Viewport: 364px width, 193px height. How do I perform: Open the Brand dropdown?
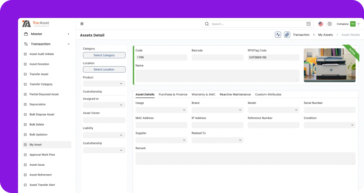pyautogui.click(x=217, y=110)
